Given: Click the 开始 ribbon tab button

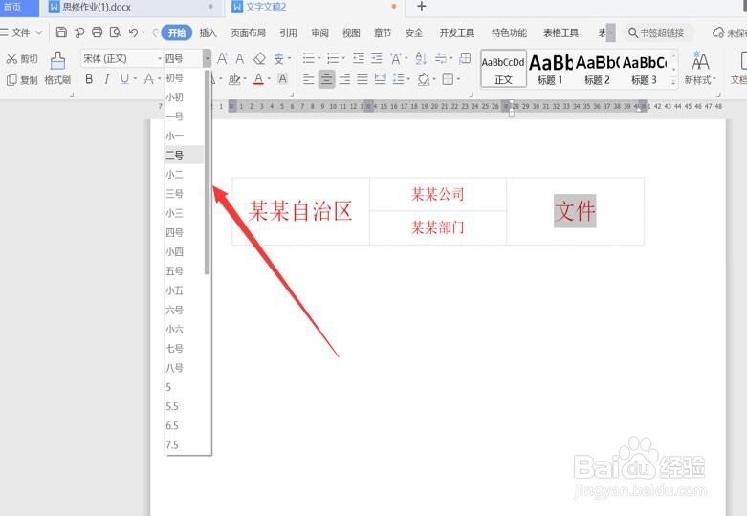Looking at the screenshot, I should [177, 32].
